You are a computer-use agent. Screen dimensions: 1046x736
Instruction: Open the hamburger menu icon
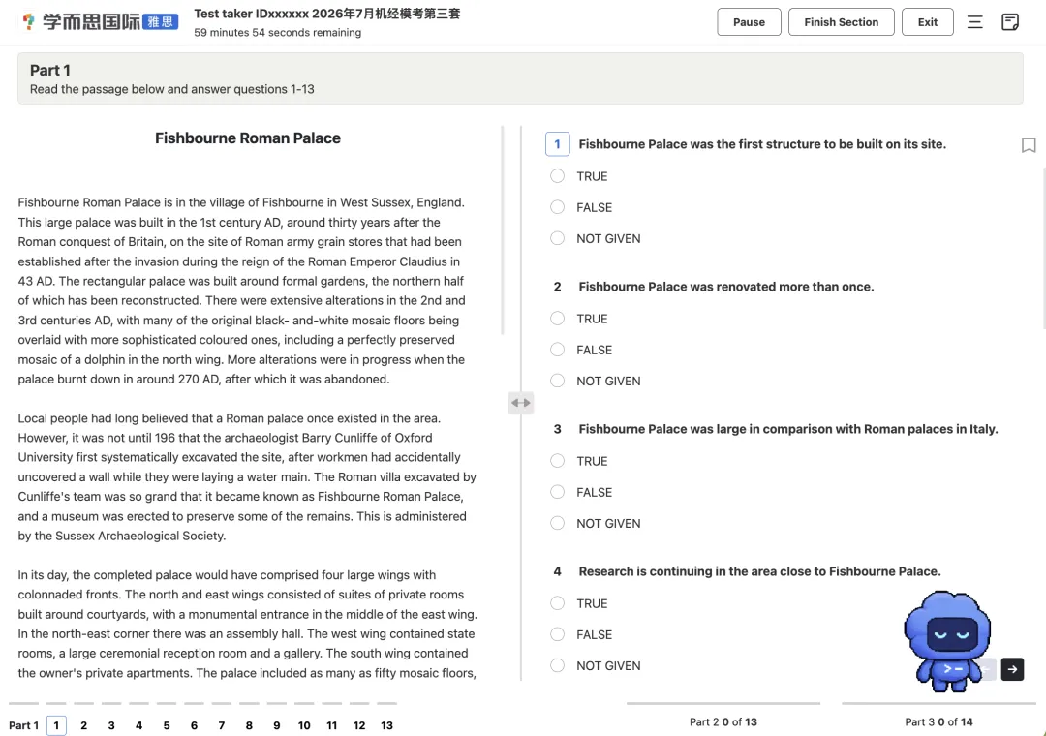[974, 22]
